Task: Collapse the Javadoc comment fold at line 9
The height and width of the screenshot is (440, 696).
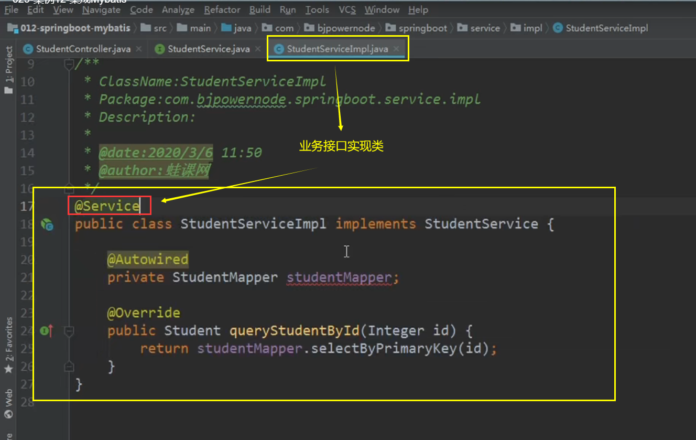Action: pos(69,65)
